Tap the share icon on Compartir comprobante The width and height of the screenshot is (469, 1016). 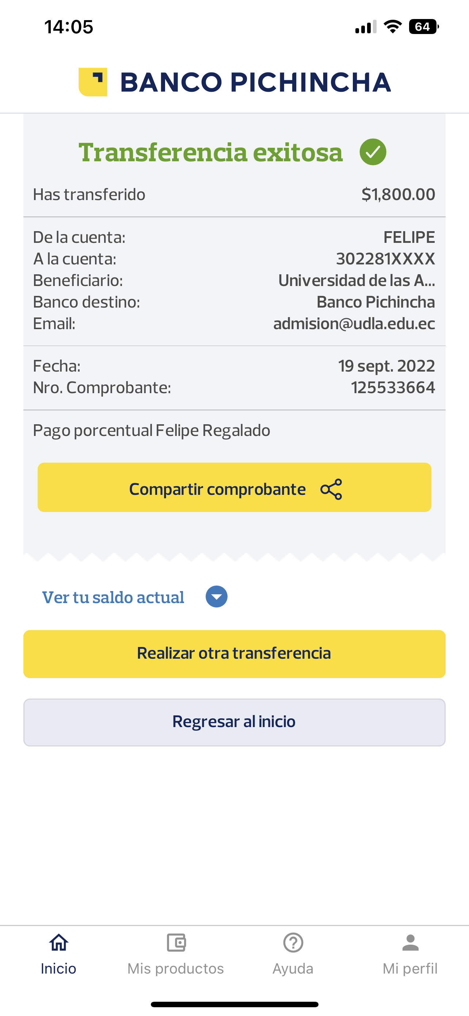pyautogui.click(x=331, y=489)
